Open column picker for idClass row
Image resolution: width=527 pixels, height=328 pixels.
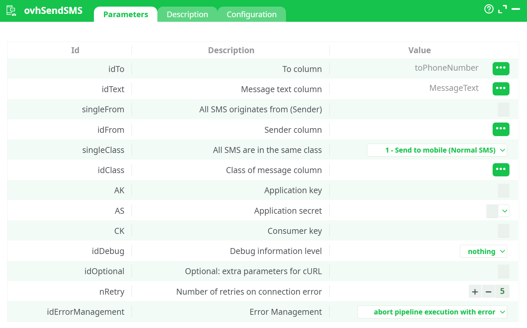tap(501, 170)
